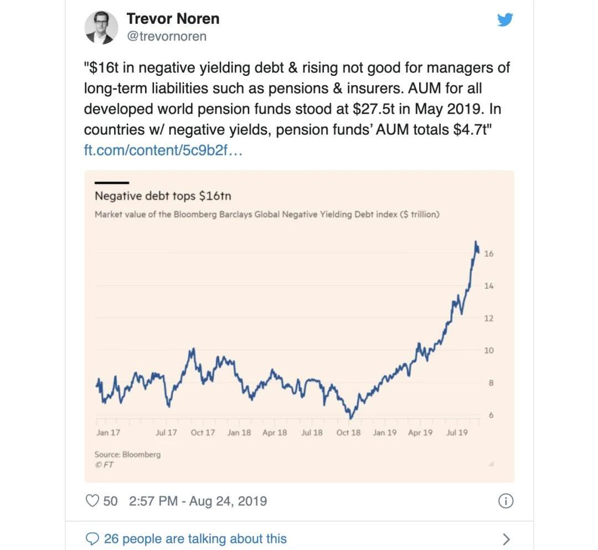Click the "Trevor Noren" display name

coord(173,18)
